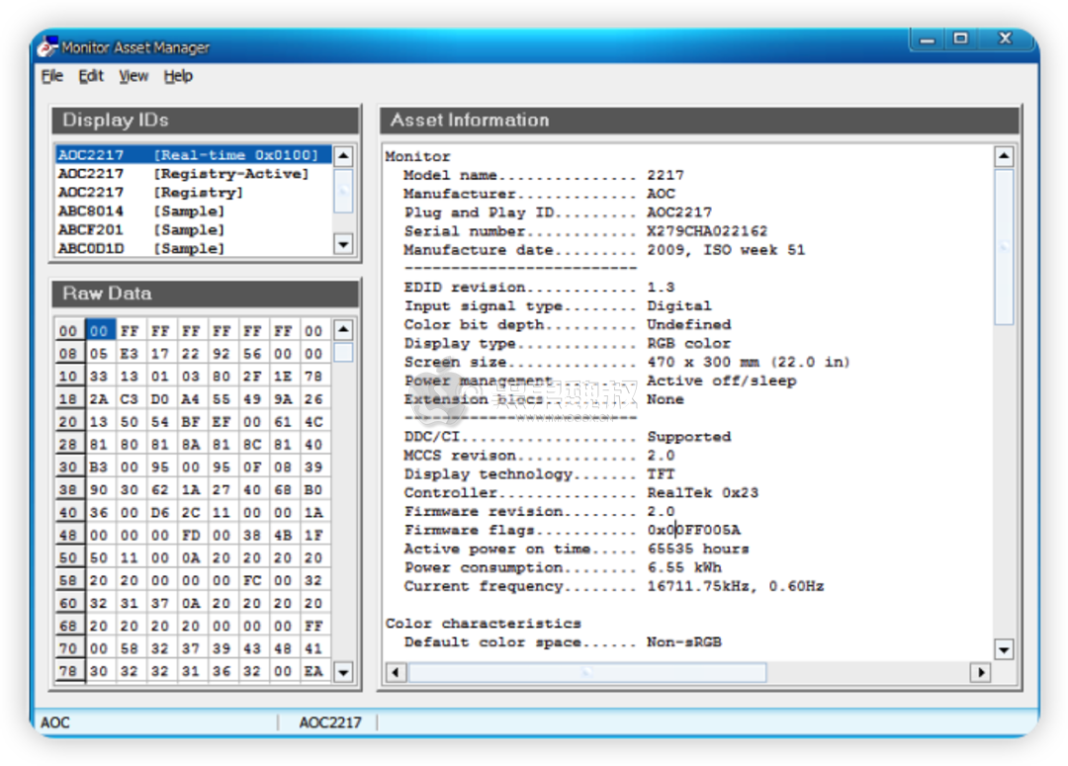1068x766 pixels.
Task: Open the View menu
Action: (x=133, y=76)
